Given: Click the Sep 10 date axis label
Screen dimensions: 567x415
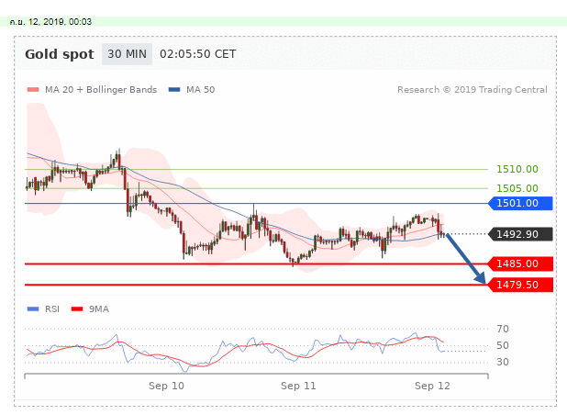Looking at the screenshot, I should [x=166, y=386].
